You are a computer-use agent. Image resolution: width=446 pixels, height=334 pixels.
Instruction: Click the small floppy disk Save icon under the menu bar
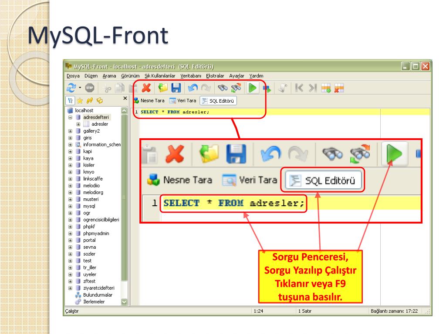(176, 88)
